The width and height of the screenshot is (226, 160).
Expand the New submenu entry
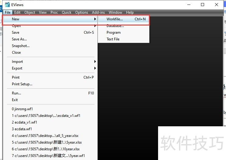(x=50, y=19)
